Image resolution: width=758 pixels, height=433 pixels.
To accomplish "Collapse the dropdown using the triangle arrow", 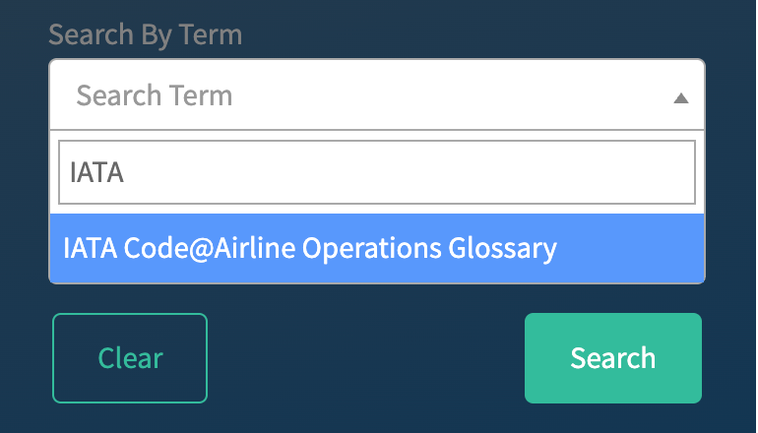I will (x=680, y=97).
